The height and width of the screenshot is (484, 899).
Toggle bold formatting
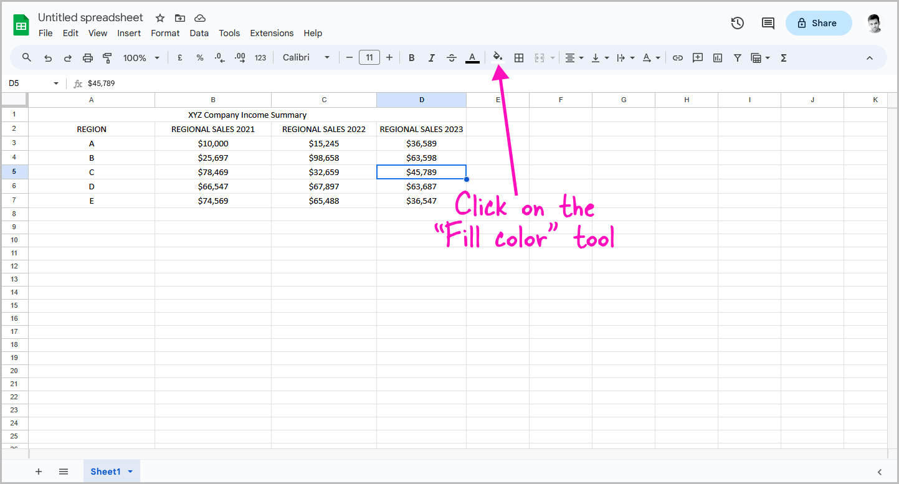tap(411, 57)
